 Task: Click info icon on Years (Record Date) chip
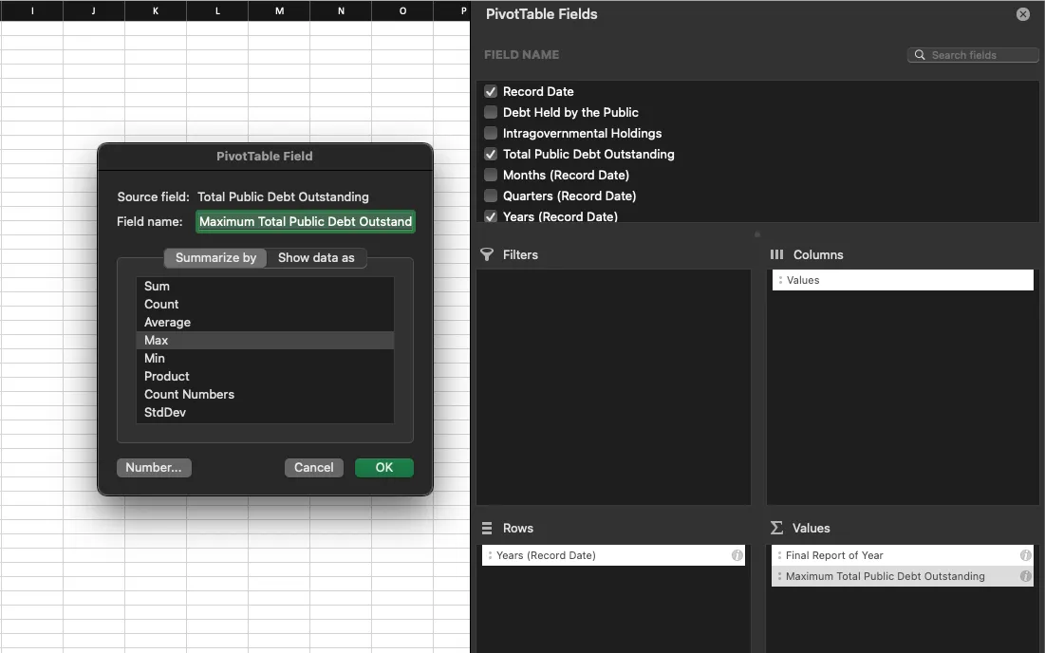point(737,555)
